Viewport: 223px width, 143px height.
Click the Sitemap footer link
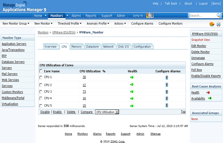click(156, 134)
